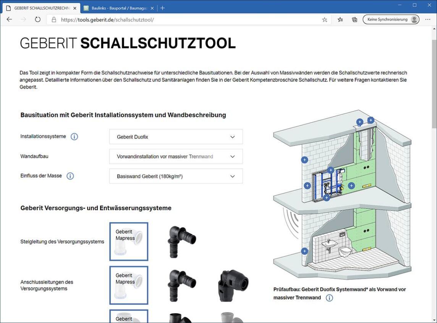Minimize the browser window
This screenshot has height=323, width=437.
coord(400,5)
